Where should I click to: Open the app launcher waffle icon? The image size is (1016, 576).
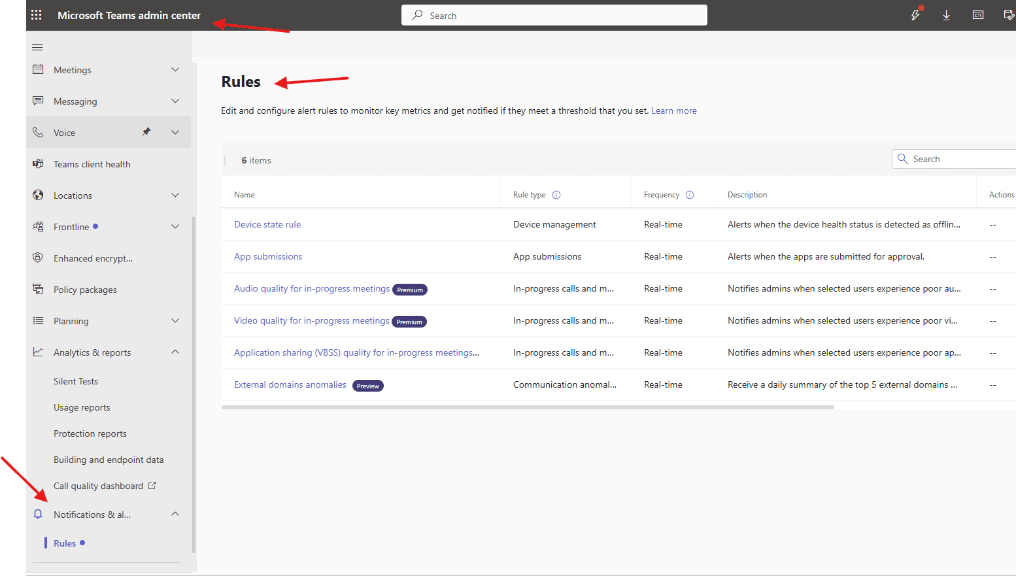37,15
